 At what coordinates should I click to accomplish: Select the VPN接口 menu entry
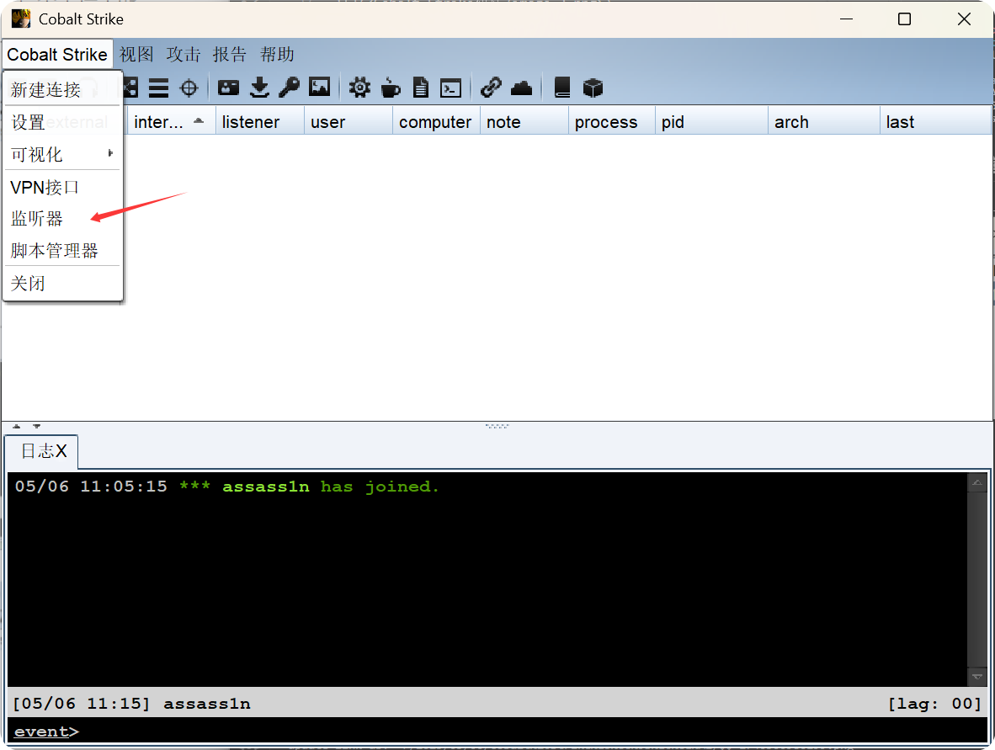(63, 187)
